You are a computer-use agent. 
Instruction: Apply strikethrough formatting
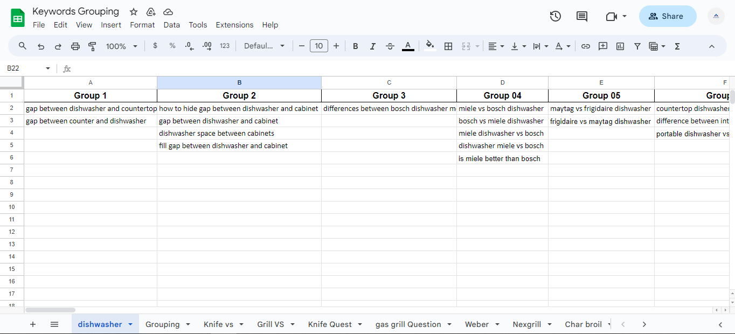click(x=390, y=46)
